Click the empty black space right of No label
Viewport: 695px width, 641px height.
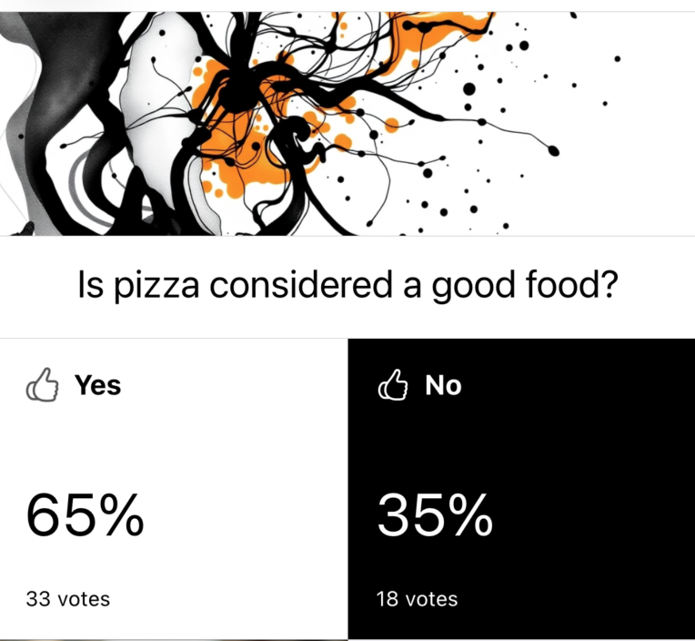click(582, 386)
